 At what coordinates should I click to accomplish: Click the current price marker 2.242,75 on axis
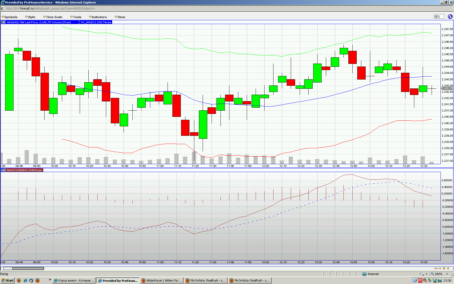click(447, 88)
